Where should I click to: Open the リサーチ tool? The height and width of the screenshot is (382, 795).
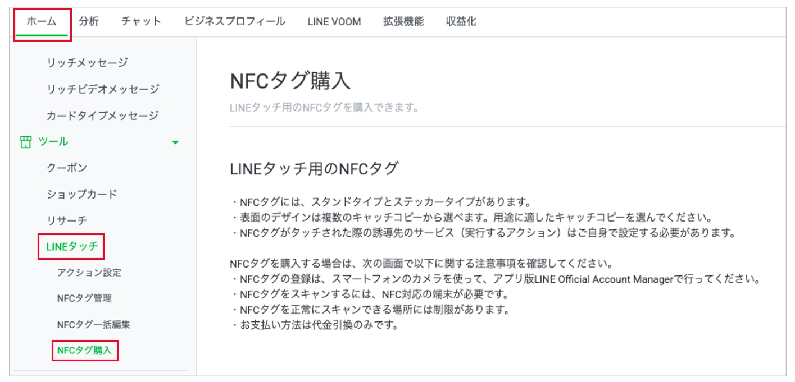click(67, 220)
